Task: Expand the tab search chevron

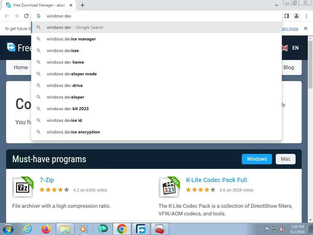Action: (x=276, y=5)
